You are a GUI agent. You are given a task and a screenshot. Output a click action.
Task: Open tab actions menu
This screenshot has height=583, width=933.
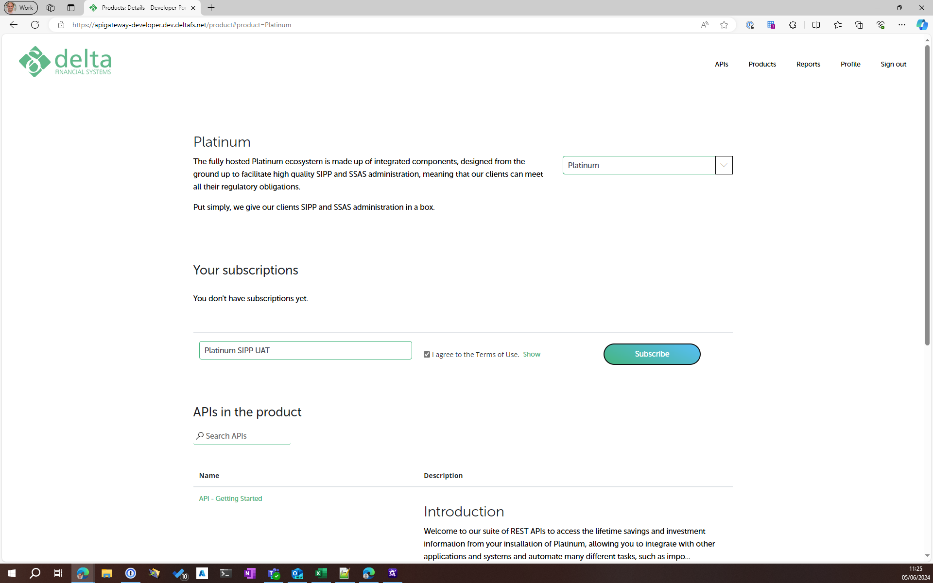click(x=71, y=8)
